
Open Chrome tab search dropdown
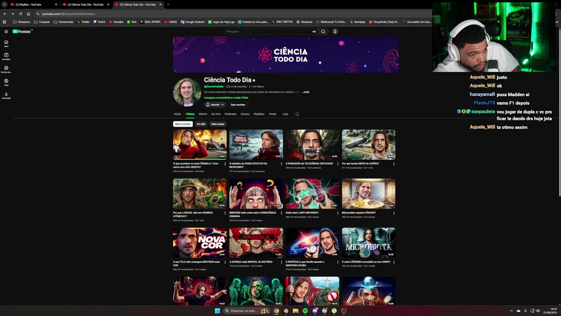(x=4, y=4)
